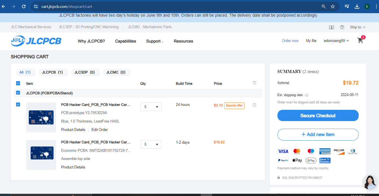379x196 pixels.
Task: Click the browser forward arrow
Action: click(14, 6)
